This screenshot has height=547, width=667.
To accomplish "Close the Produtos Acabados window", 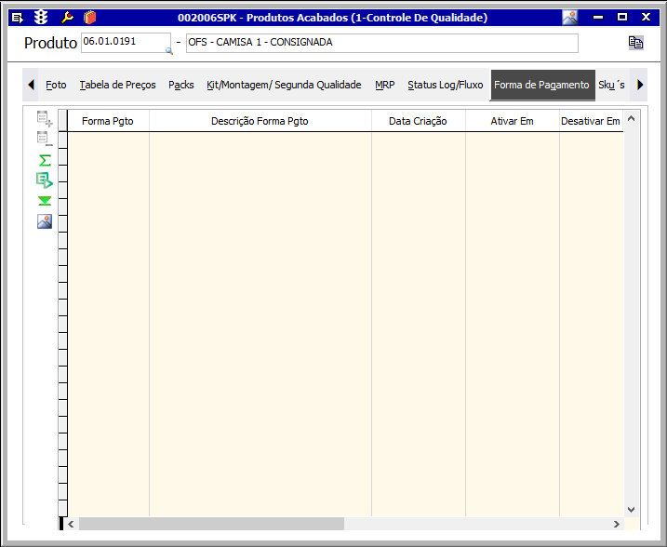I will click(x=647, y=18).
